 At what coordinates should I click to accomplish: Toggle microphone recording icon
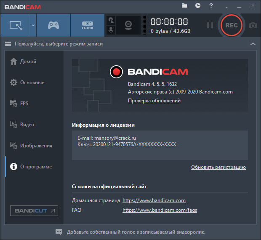pos(111,30)
